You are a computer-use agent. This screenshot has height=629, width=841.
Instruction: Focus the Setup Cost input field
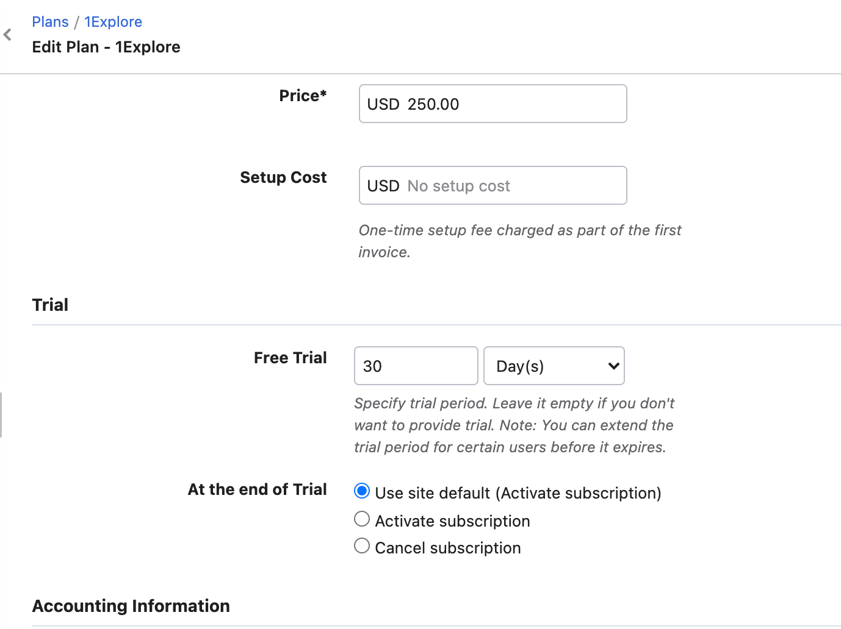click(x=513, y=186)
